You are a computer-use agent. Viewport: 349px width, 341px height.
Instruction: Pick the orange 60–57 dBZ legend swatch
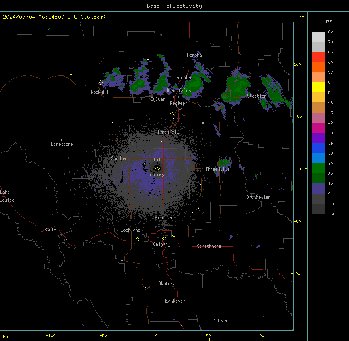pos(318,67)
